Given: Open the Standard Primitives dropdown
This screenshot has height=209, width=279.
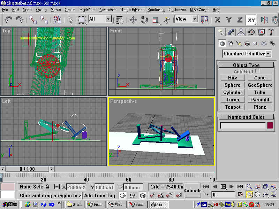Looking at the screenshot, I should 247,54.
